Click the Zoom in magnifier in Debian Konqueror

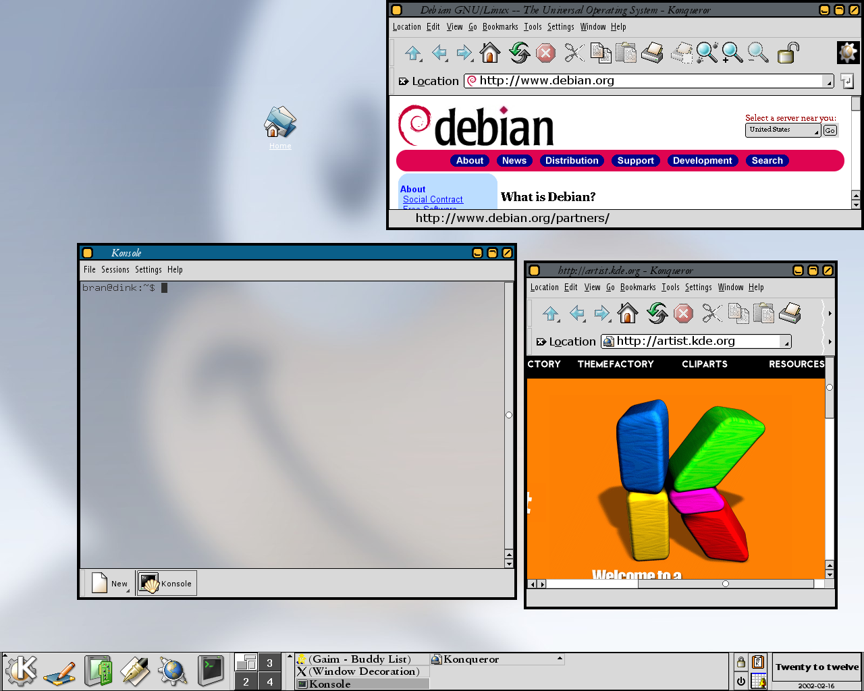click(732, 53)
